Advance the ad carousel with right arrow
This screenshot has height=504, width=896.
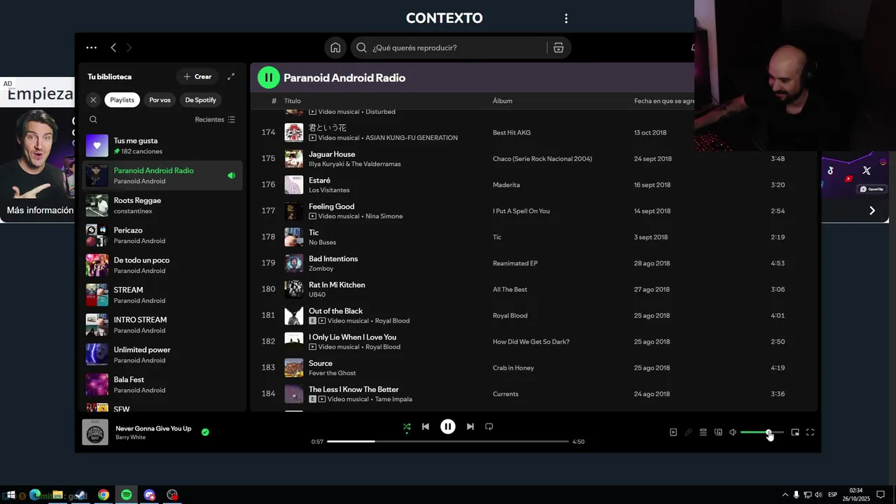click(871, 210)
